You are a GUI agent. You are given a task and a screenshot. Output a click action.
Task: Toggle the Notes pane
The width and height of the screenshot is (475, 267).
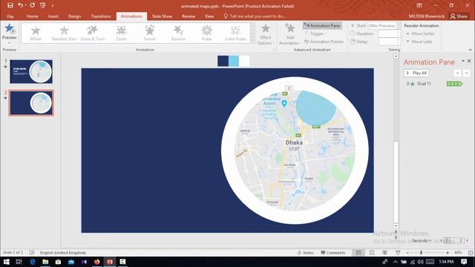306,252
